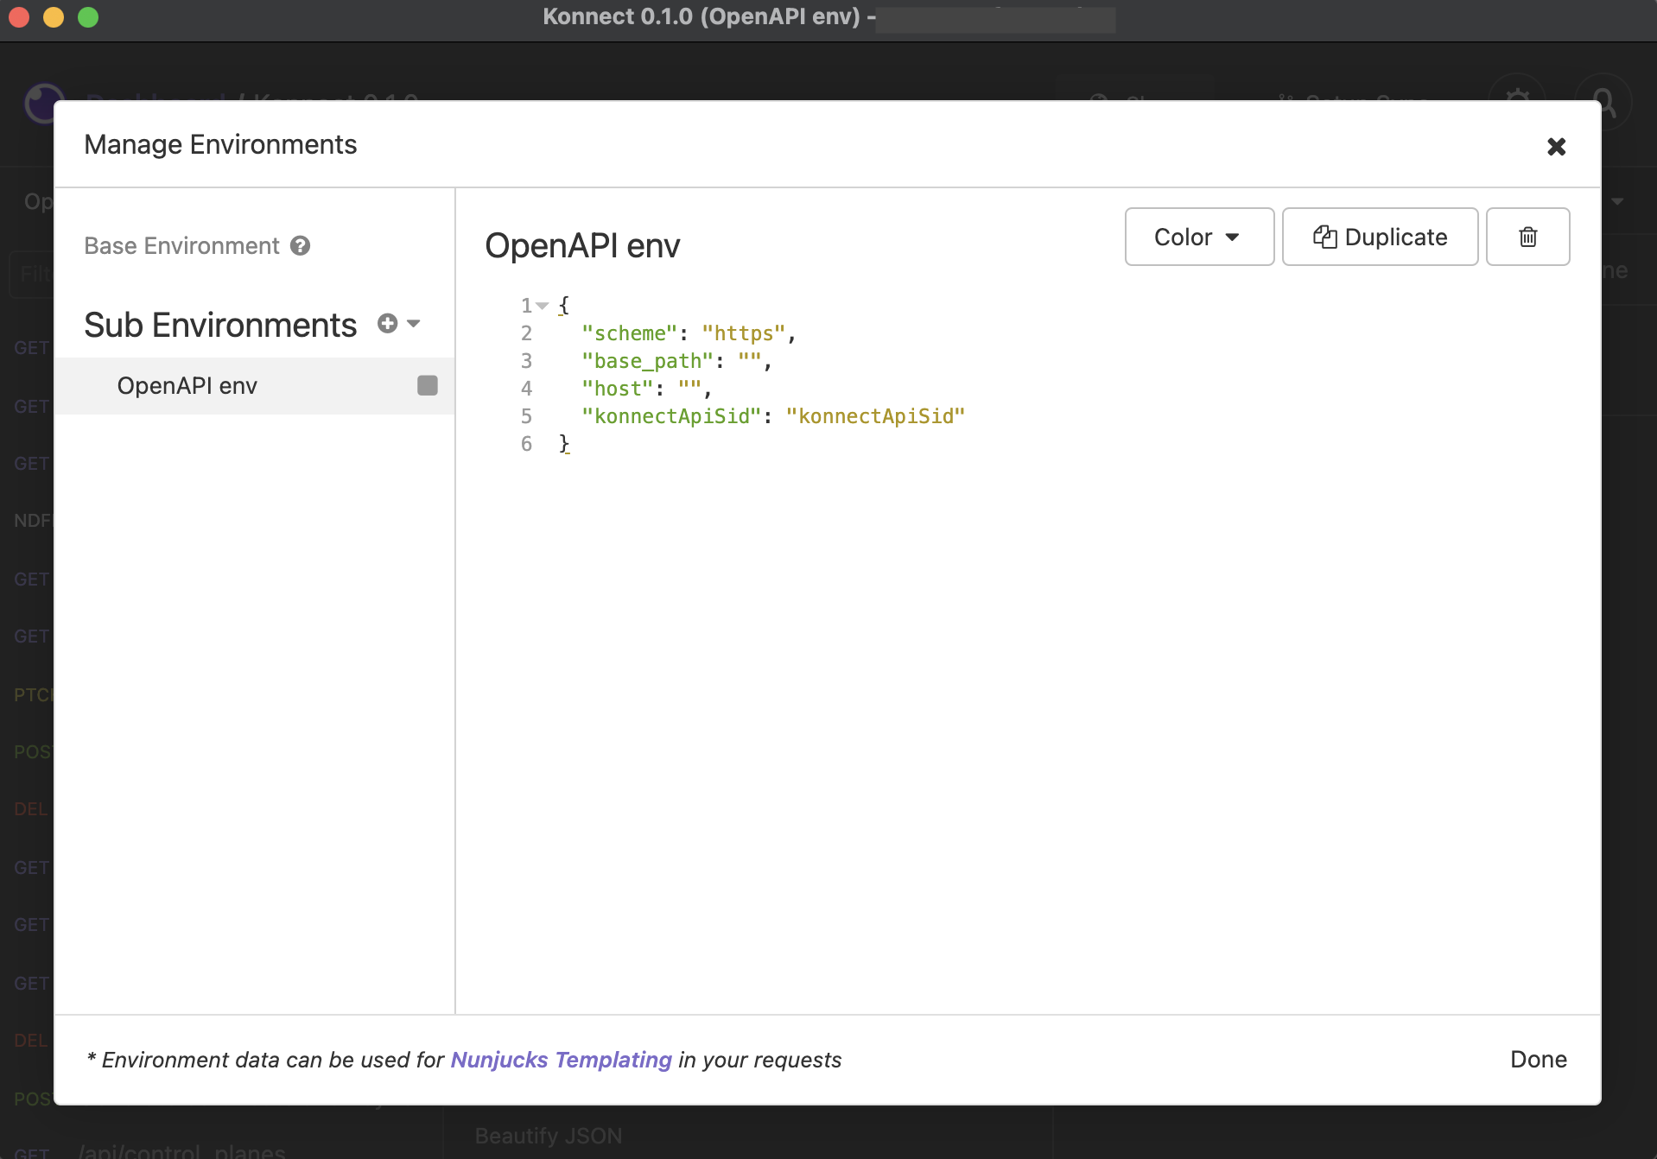The image size is (1657, 1159).
Task: View the Base Environment help icon
Action: pyautogui.click(x=300, y=245)
